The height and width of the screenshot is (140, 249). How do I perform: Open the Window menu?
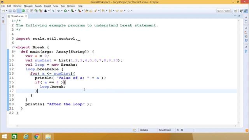[x=71, y=6]
